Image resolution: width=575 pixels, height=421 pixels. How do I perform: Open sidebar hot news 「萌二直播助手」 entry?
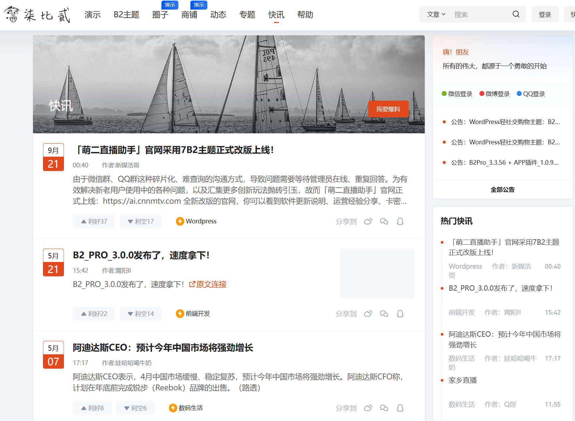coord(504,247)
